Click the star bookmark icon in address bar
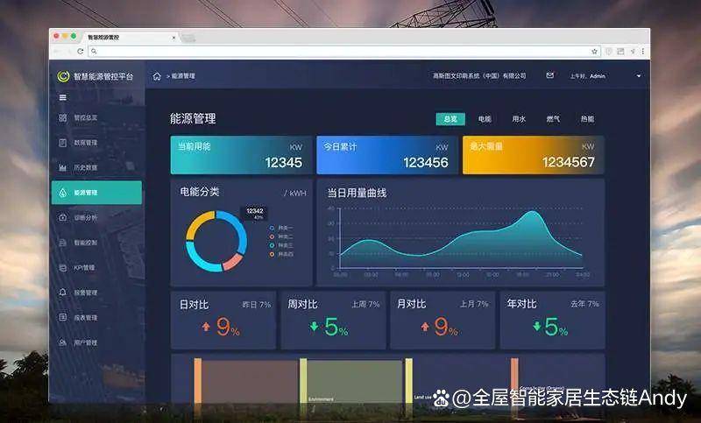This screenshot has width=701, height=423. click(x=594, y=52)
